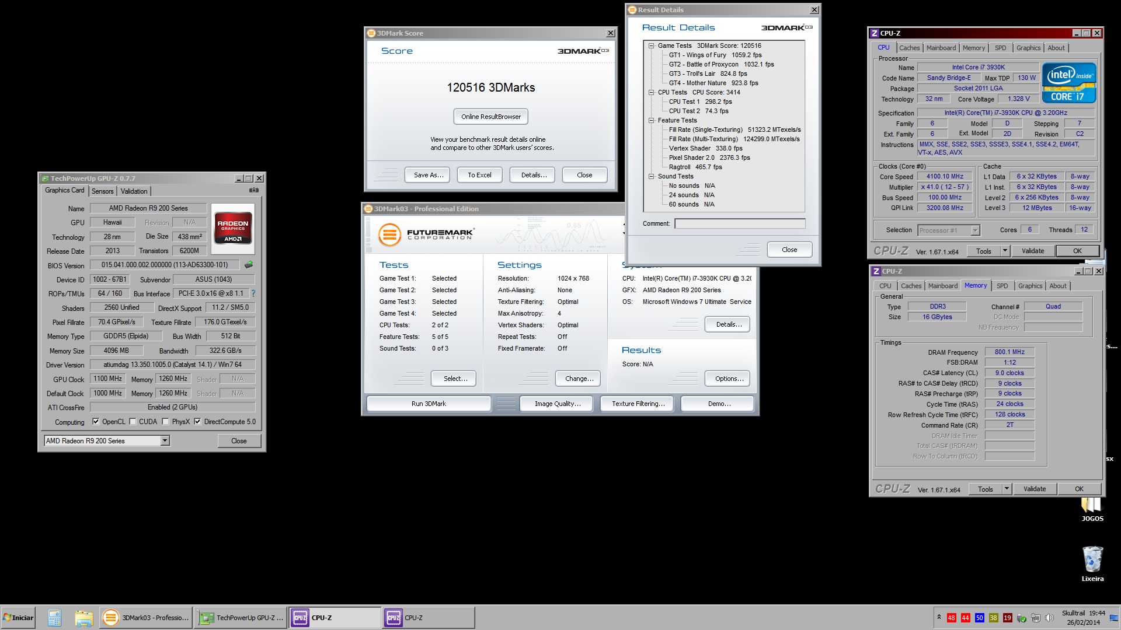
Task: Open Windows Explorer from the taskbar
Action: click(83, 618)
